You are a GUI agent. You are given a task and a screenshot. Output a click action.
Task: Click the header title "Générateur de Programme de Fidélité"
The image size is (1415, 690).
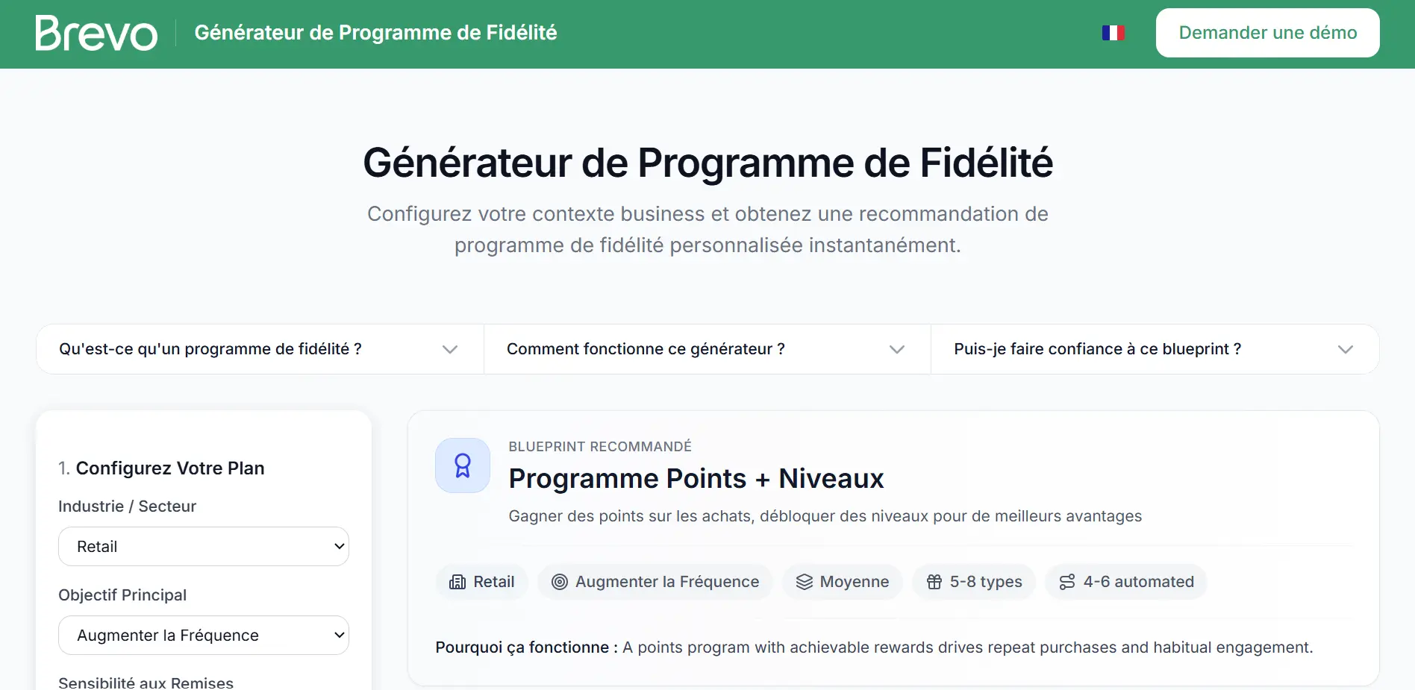375,32
